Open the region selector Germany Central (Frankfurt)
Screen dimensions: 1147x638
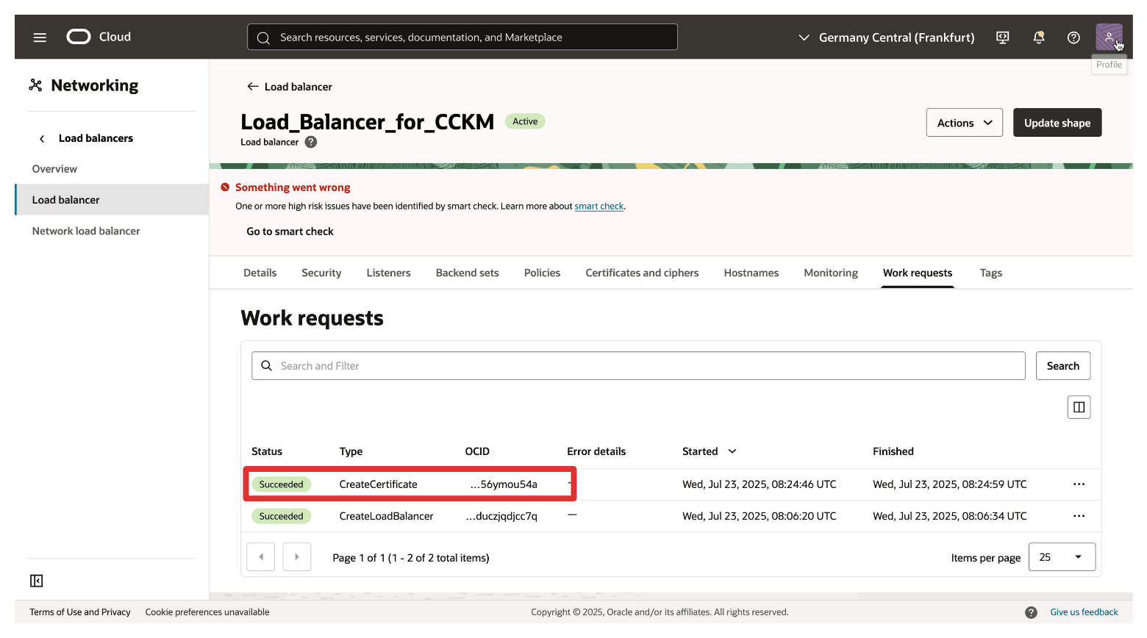(887, 37)
